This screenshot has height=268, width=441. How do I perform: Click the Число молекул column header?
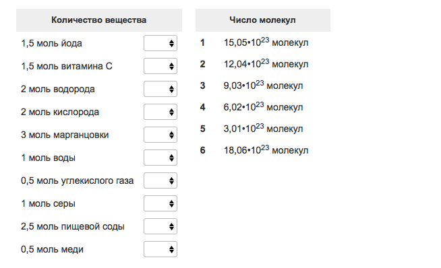[263, 20]
